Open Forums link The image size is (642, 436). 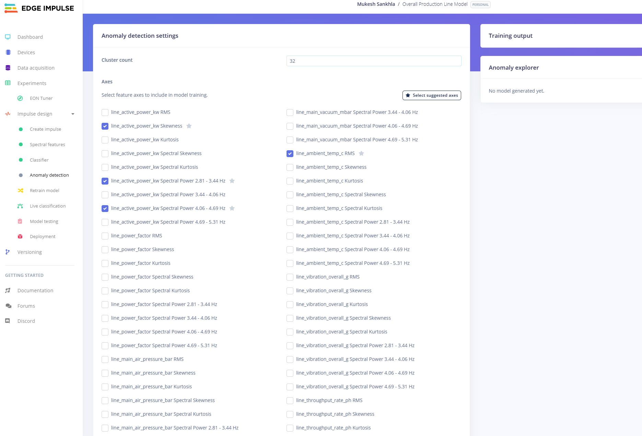coord(26,306)
